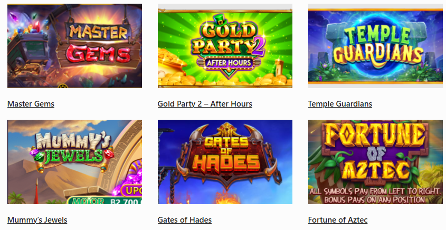Viewport: 446px width, 230px height.
Task: Click the Fortune of Aztec text link
Action: (x=338, y=220)
